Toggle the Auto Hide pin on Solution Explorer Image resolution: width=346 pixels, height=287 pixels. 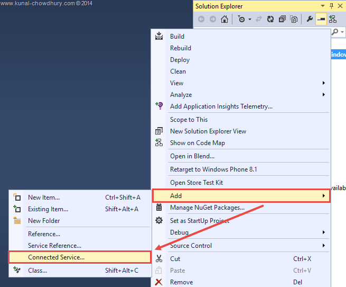(331, 6)
